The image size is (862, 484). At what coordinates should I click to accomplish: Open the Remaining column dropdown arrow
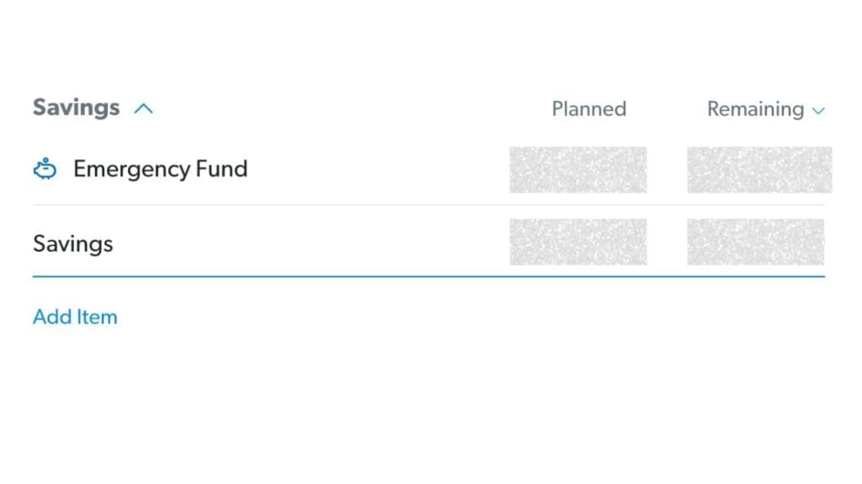pyautogui.click(x=818, y=110)
